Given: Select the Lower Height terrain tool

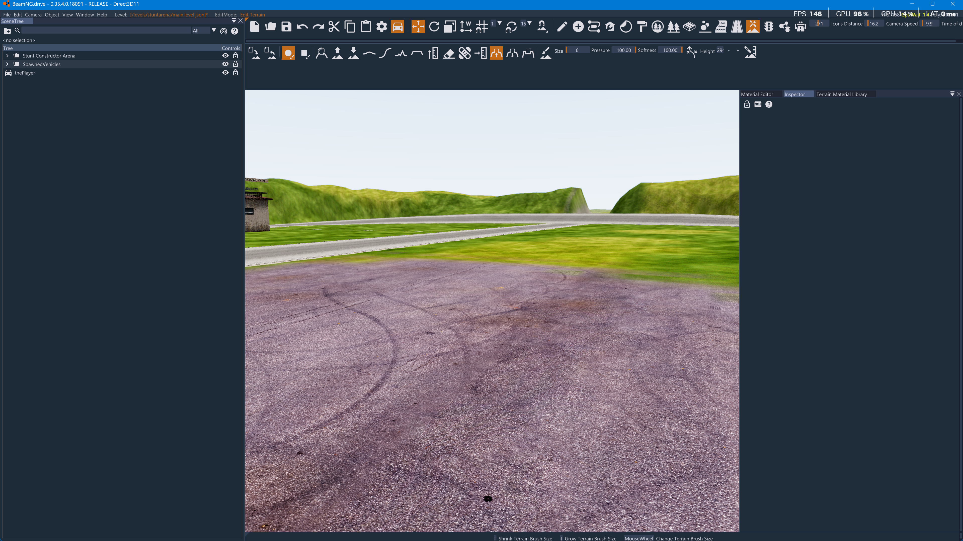Looking at the screenshot, I should pyautogui.click(x=353, y=53).
